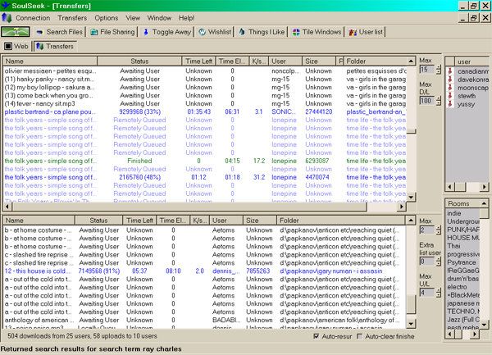
Task: Click the user icon next to davekonra
Action: (450, 80)
